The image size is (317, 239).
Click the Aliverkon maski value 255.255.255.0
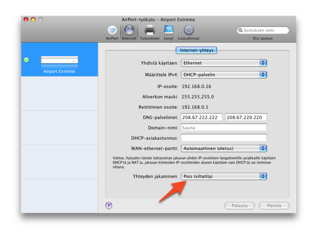click(198, 97)
